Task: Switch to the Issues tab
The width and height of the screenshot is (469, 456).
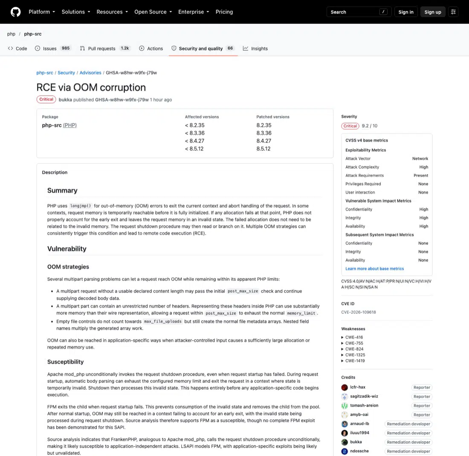Action: tap(53, 49)
